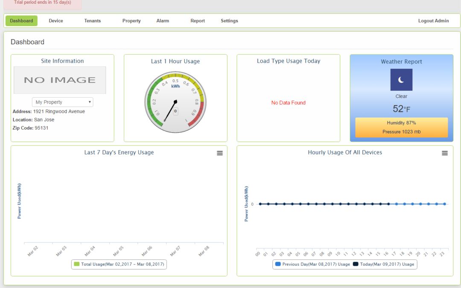The width and height of the screenshot is (461, 288).
Task: Open the Settings menu
Action: tap(229, 21)
